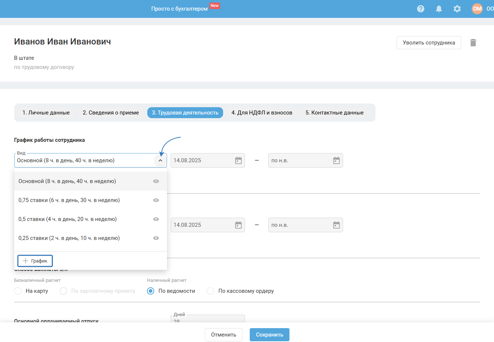The width and height of the screenshot is (494, 342).
Task: Save changes with 'Сохранить' button
Action: tap(269, 335)
